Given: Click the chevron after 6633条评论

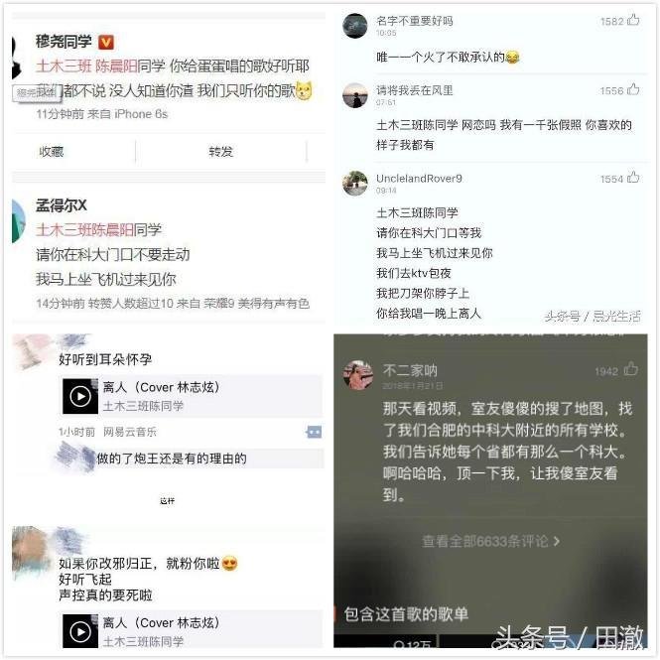Looking at the screenshot, I should pos(557,541).
